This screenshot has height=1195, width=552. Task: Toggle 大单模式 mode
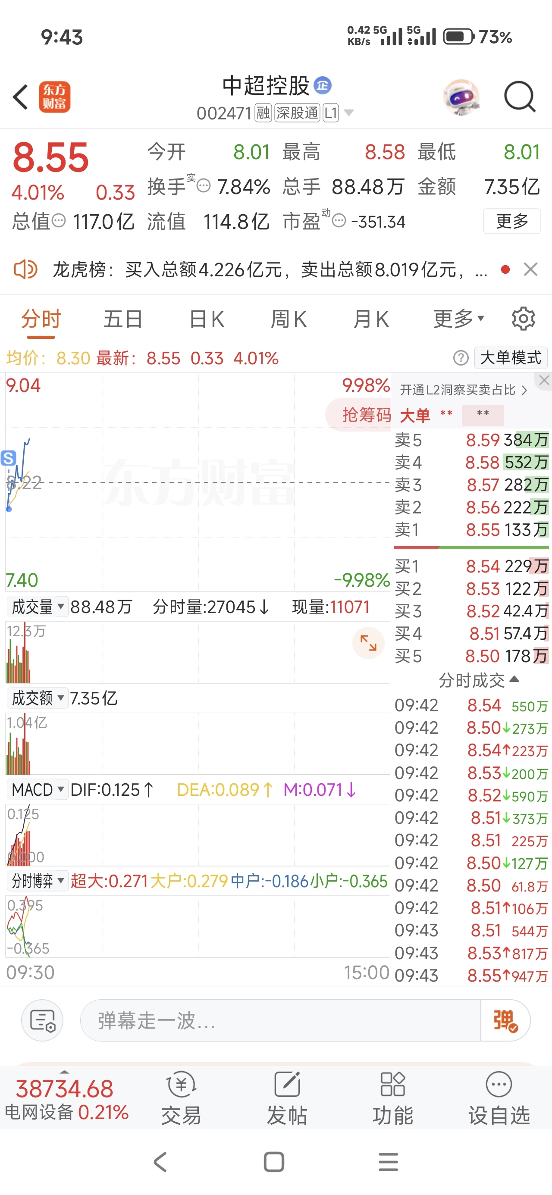(x=511, y=358)
